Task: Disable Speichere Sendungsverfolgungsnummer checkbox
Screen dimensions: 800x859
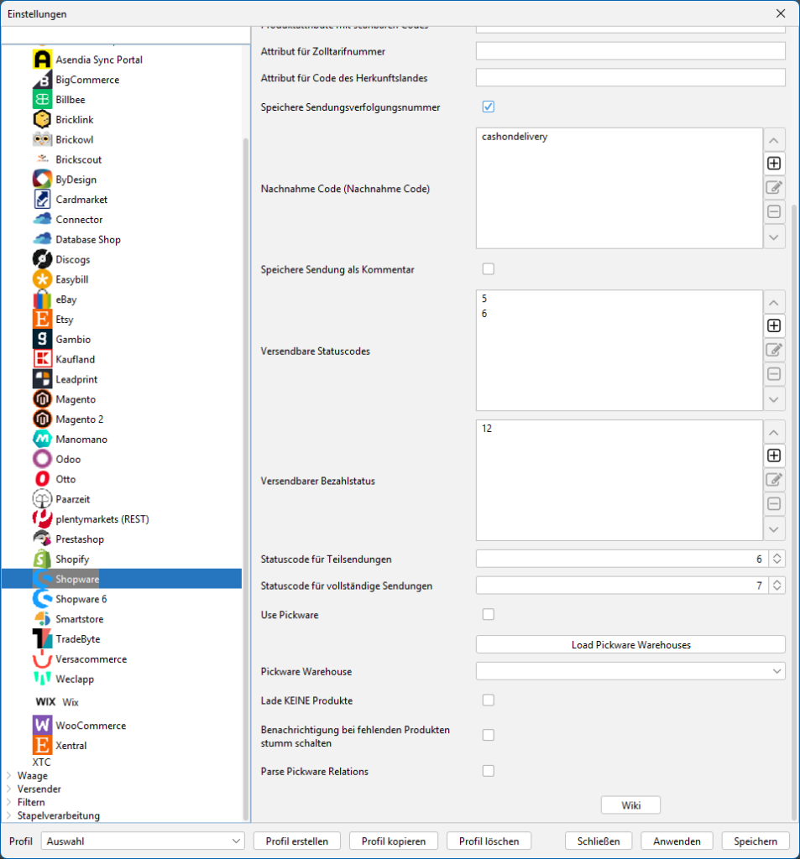Action: (489, 107)
